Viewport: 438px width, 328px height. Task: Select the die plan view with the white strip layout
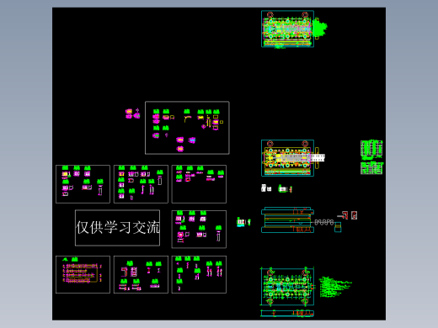coord(287,158)
